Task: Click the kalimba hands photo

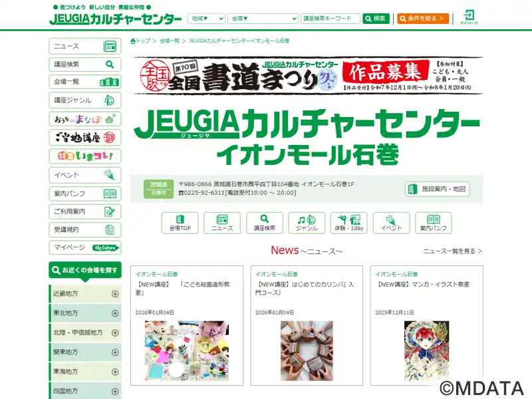Action: (x=307, y=350)
